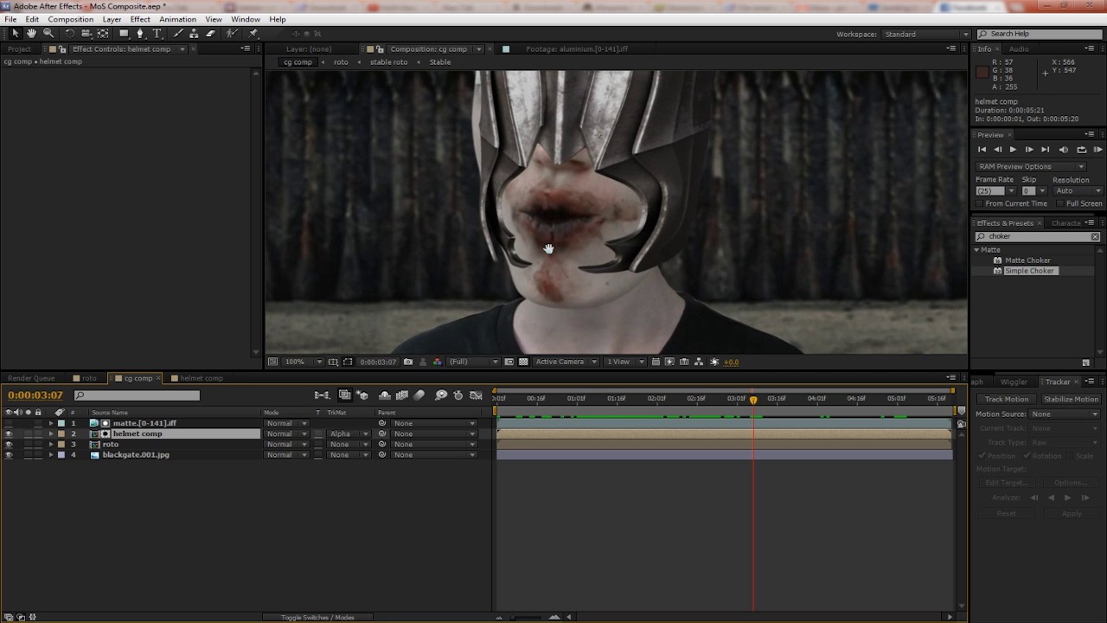
Task: Open the Effect menu
Action: point(140,19)
